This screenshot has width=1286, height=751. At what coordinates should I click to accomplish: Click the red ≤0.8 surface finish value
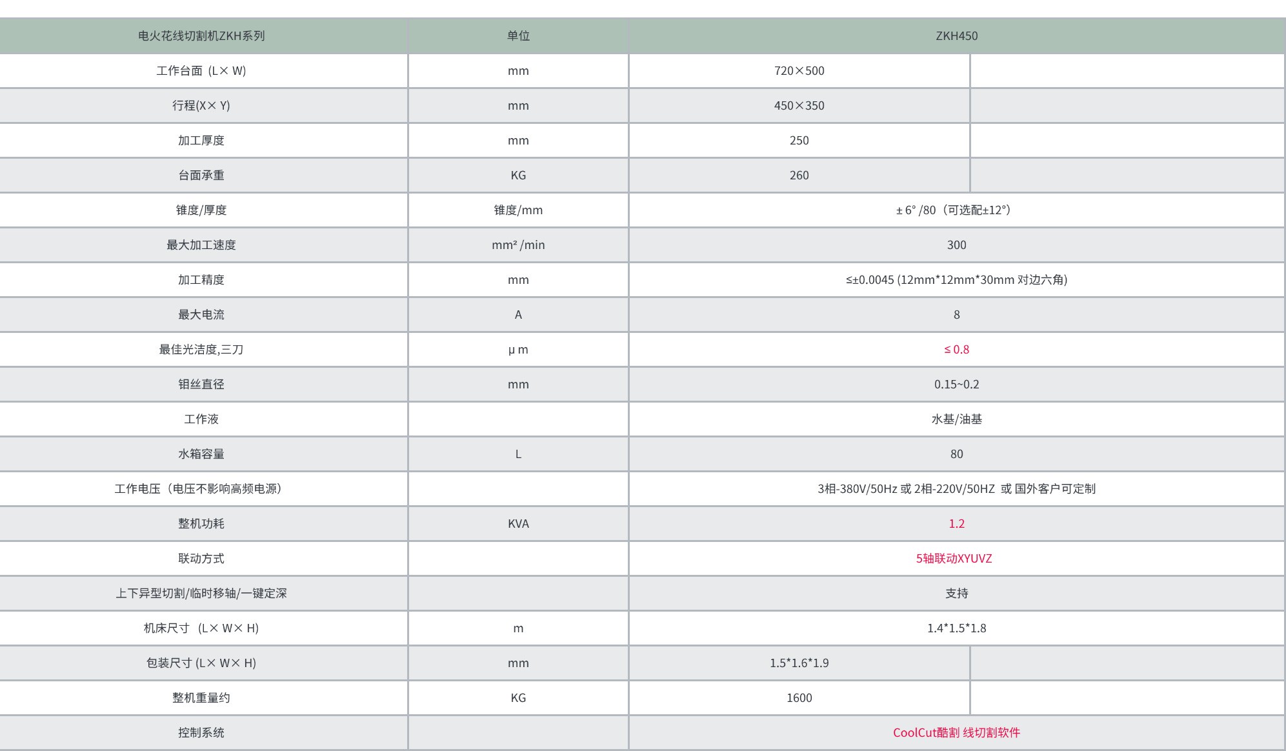pos(956,349)
